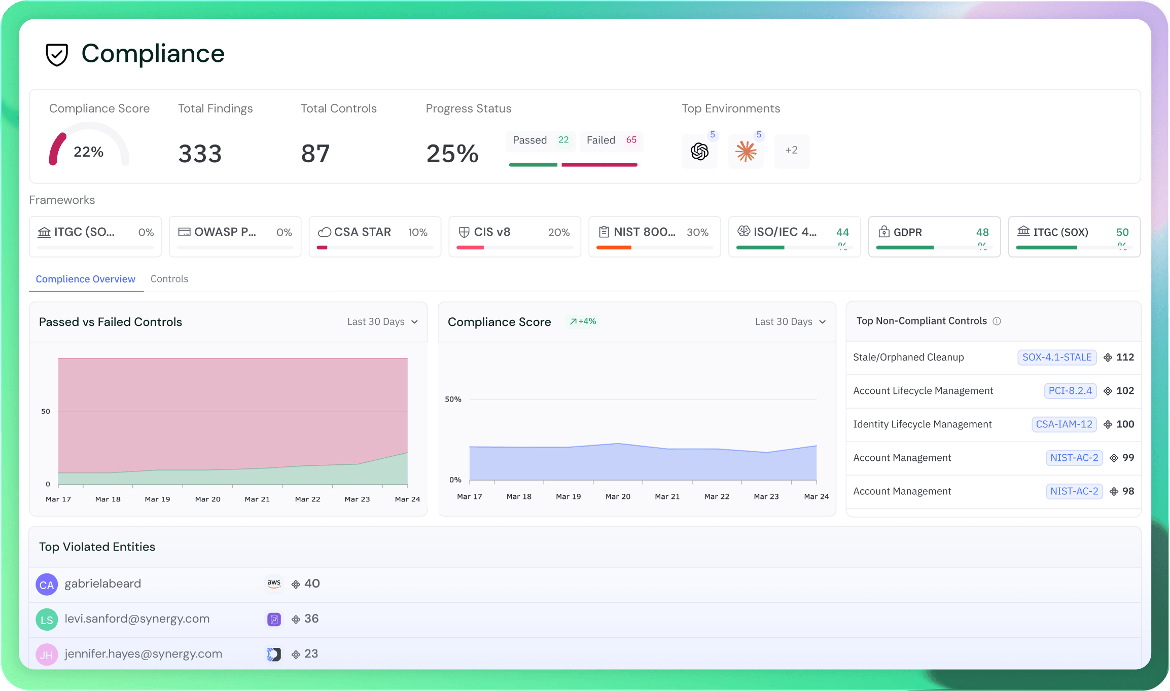
Task: Click info icon beside Top Non-Compliant Controls
Action: pos(997,321)
